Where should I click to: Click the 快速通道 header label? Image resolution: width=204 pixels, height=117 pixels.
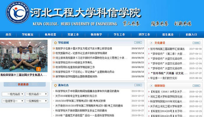(23, 84)
